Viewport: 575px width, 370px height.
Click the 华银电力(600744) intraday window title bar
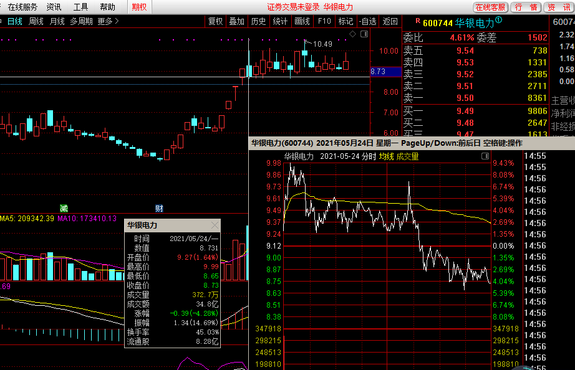coord(412,143)
